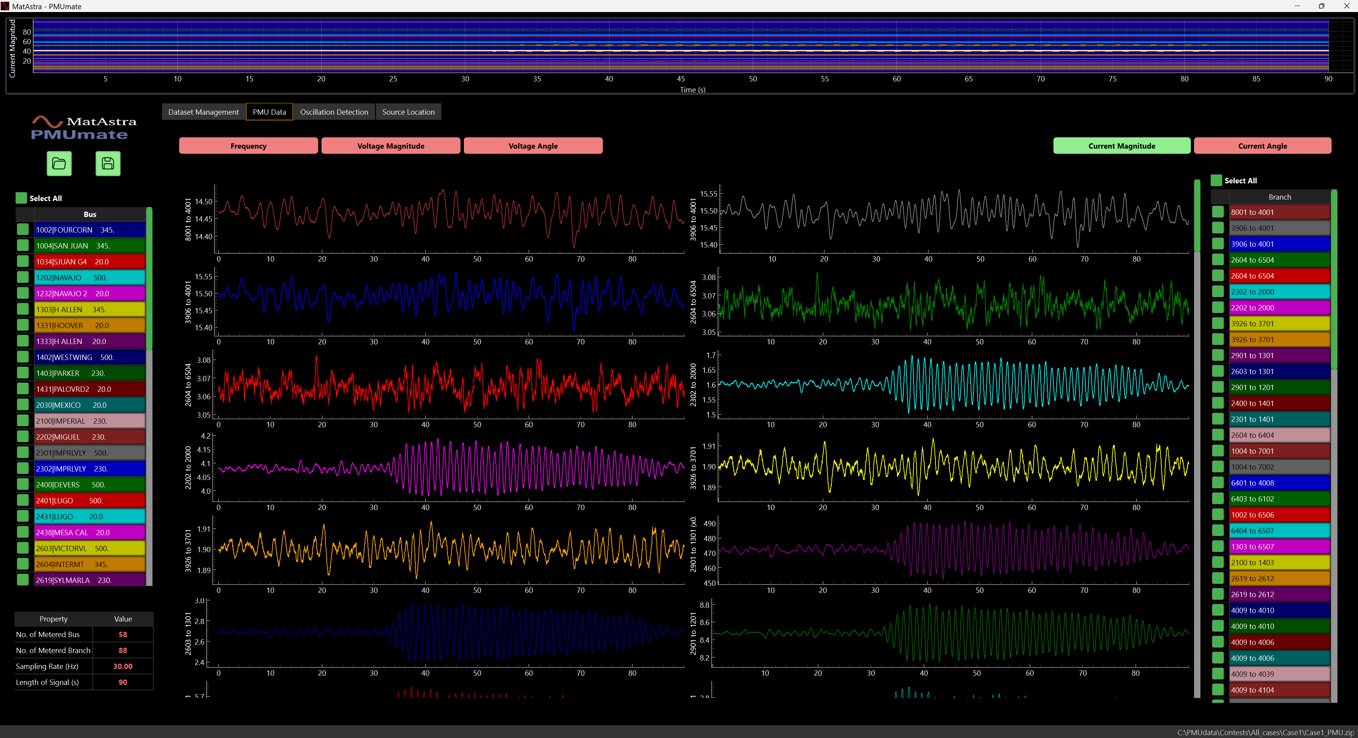1358x738 pixels.
Task: Toggle checkbox for bus 1004|SAN JUAN
Action: click(x=23, y=246)
